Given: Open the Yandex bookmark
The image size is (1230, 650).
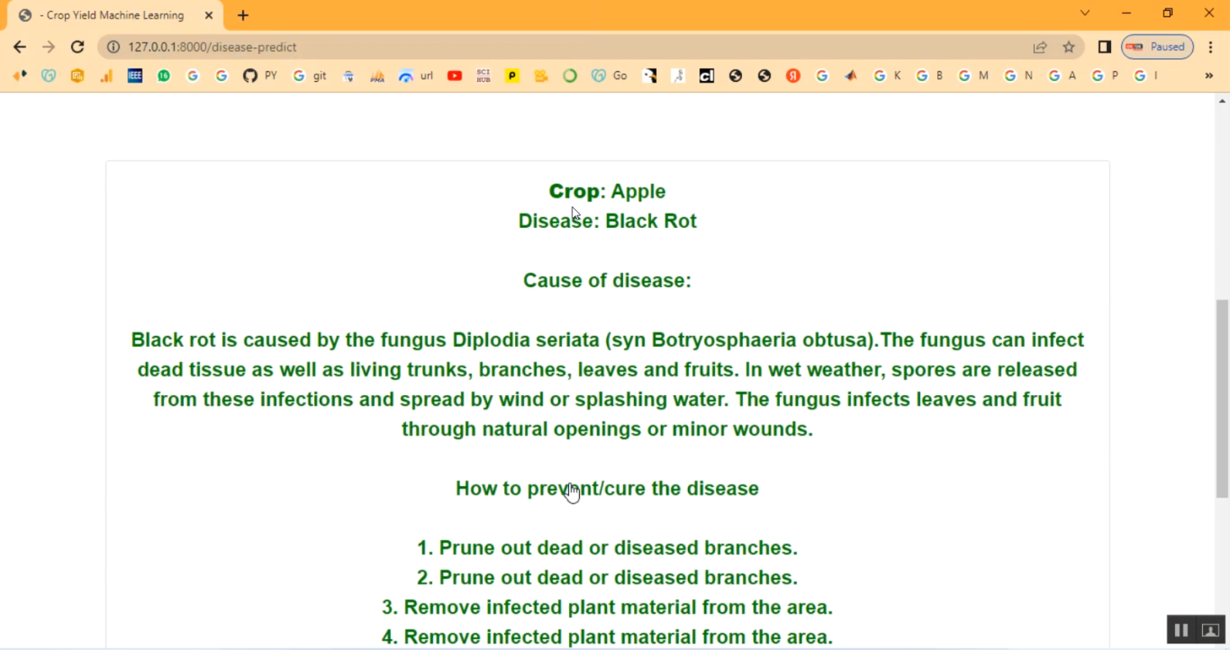Looking at the screenshot, I should [793, 75].
